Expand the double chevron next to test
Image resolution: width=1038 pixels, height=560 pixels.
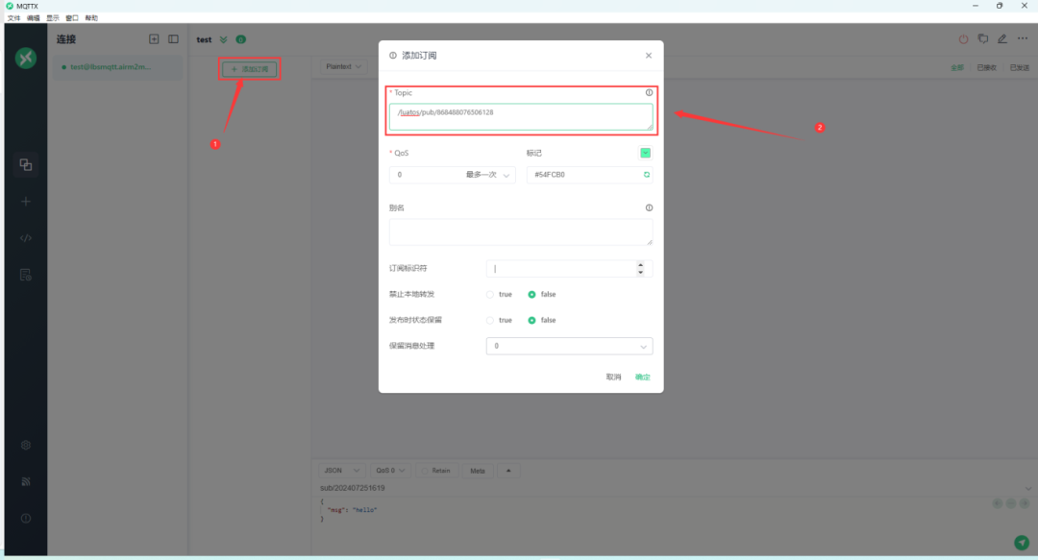tap(224, 39)
